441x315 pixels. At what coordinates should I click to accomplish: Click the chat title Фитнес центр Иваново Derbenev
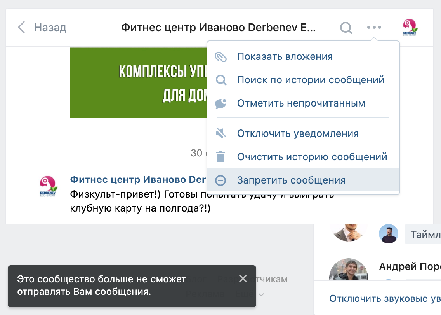click(219, 27)
